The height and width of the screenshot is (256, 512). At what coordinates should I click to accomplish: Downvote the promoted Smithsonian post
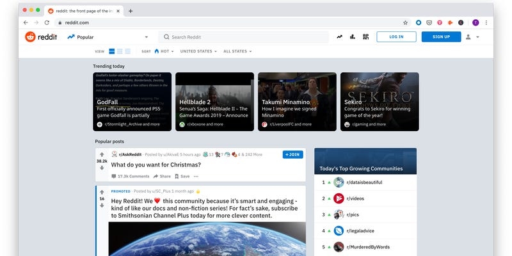102,205
